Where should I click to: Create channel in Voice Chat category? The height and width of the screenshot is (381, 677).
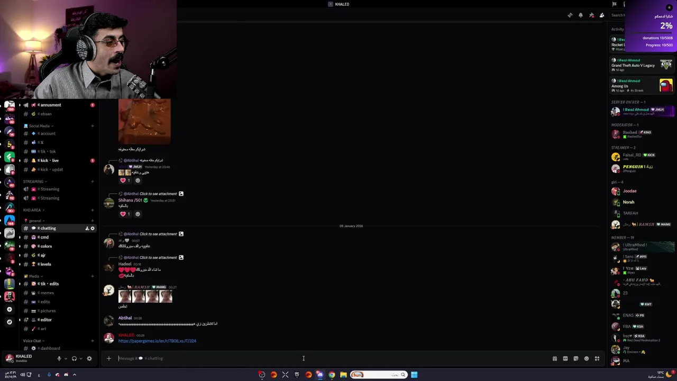click(93, 341)
